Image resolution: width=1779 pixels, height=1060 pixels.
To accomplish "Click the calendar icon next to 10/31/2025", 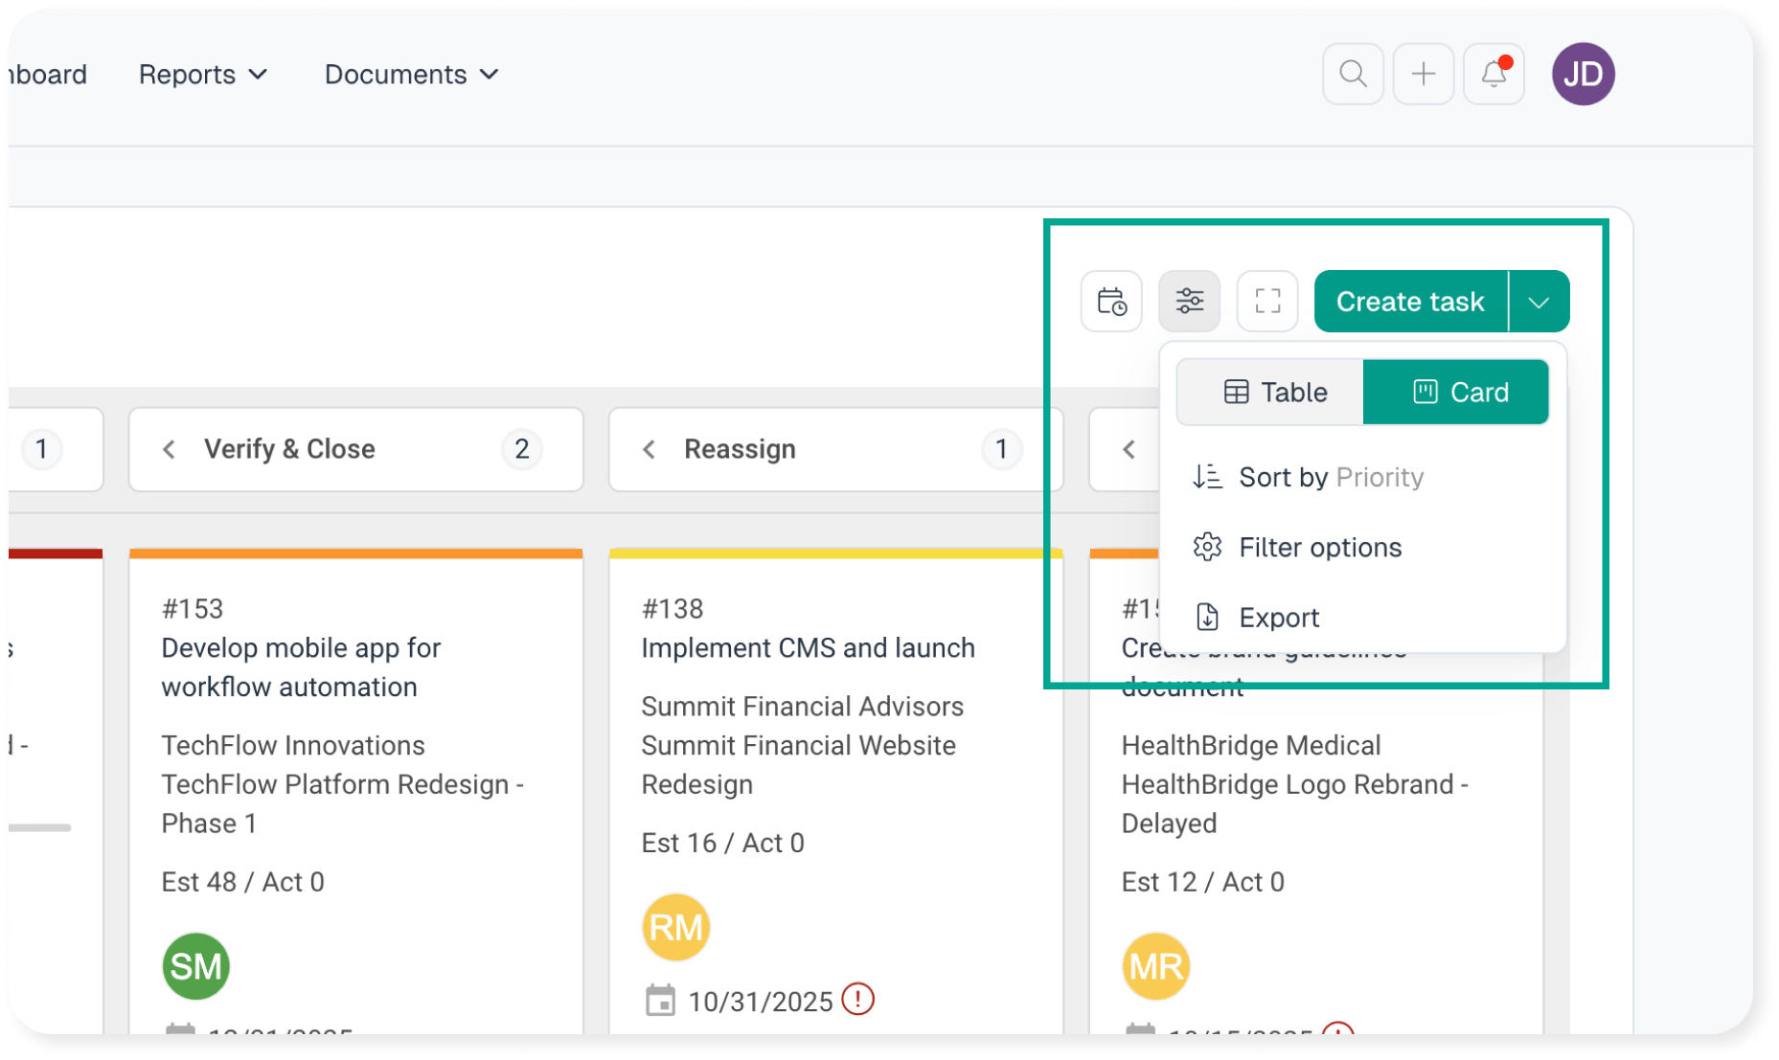I will point(660,1001).
